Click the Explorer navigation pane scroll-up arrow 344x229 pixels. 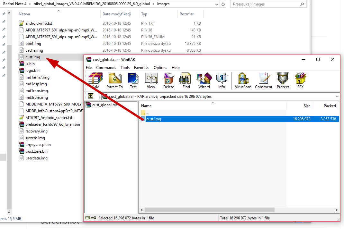[x=9, y=13]
